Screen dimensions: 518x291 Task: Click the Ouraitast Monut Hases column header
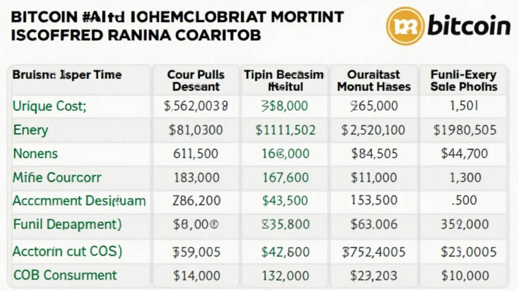pos(374,80)
